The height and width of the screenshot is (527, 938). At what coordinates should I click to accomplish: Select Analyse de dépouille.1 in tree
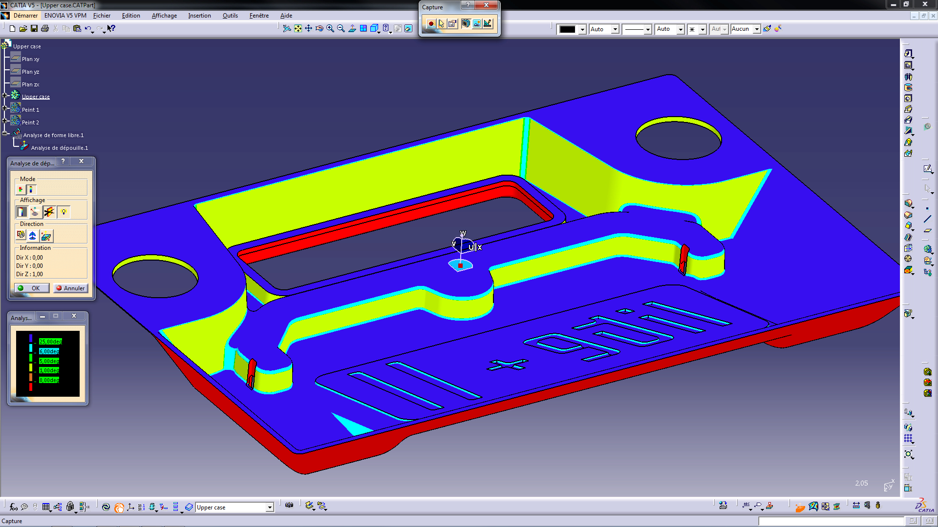coord(59,148)
